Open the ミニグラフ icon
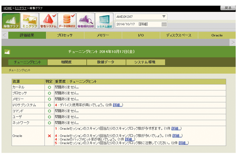This screenshot has width=237, height=154. [x=29, y=21]
